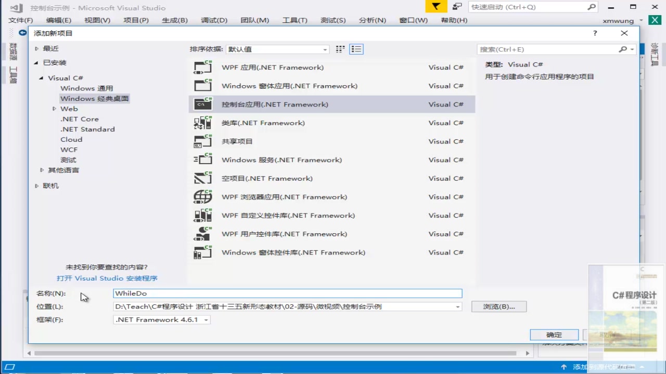Open the 测试(S) menu
666x374 pixels.
coord(334,20)
